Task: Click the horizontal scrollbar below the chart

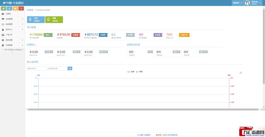Action: 143,110
